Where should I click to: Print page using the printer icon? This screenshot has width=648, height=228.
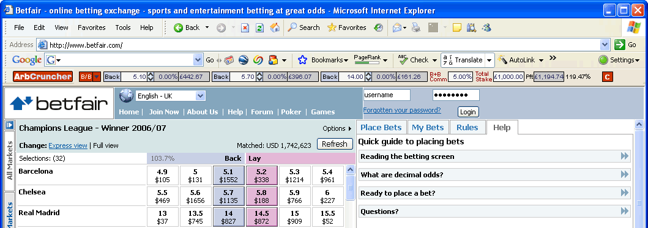tap(415, 28)
